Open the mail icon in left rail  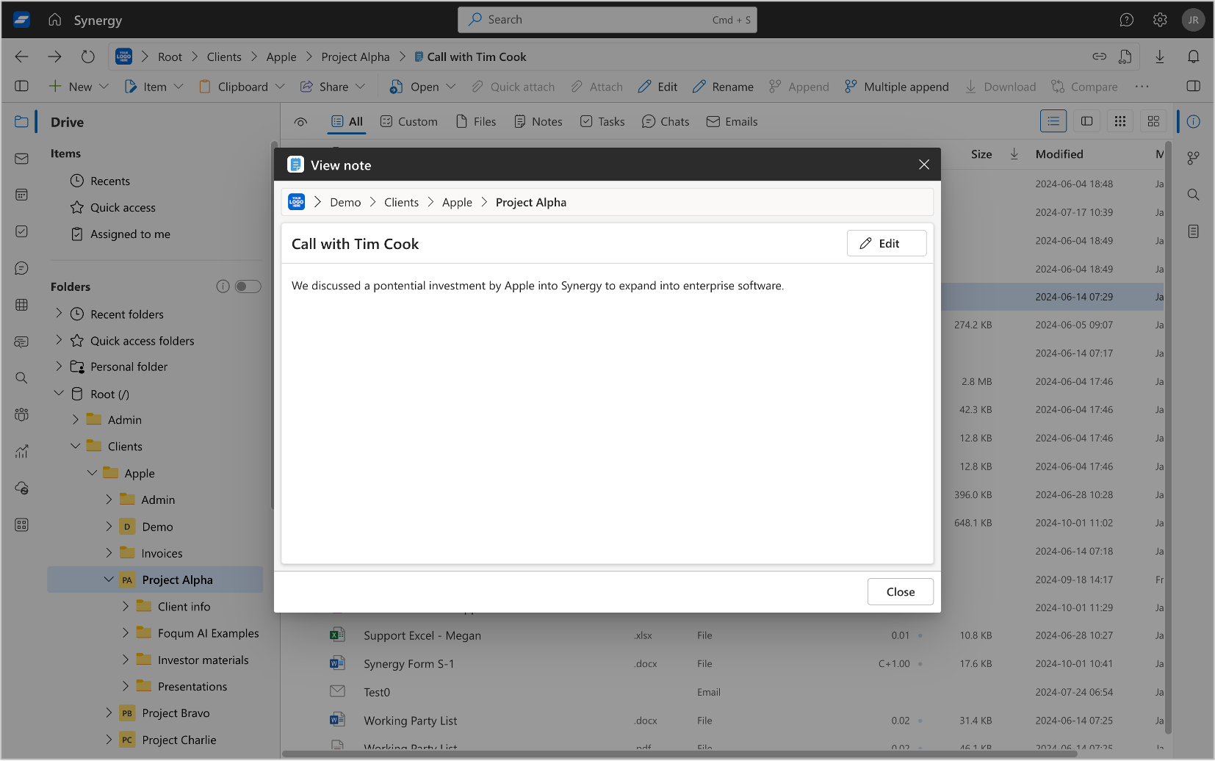coord(22,159)
